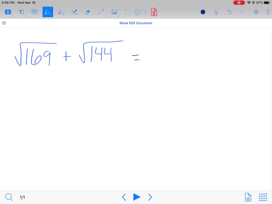Select the pen tool
The width and height of the screenshot is (272, 204).
[48, 12]
